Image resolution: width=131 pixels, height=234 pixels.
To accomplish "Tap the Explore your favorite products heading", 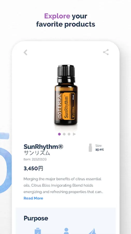I will tap(66, 20).
